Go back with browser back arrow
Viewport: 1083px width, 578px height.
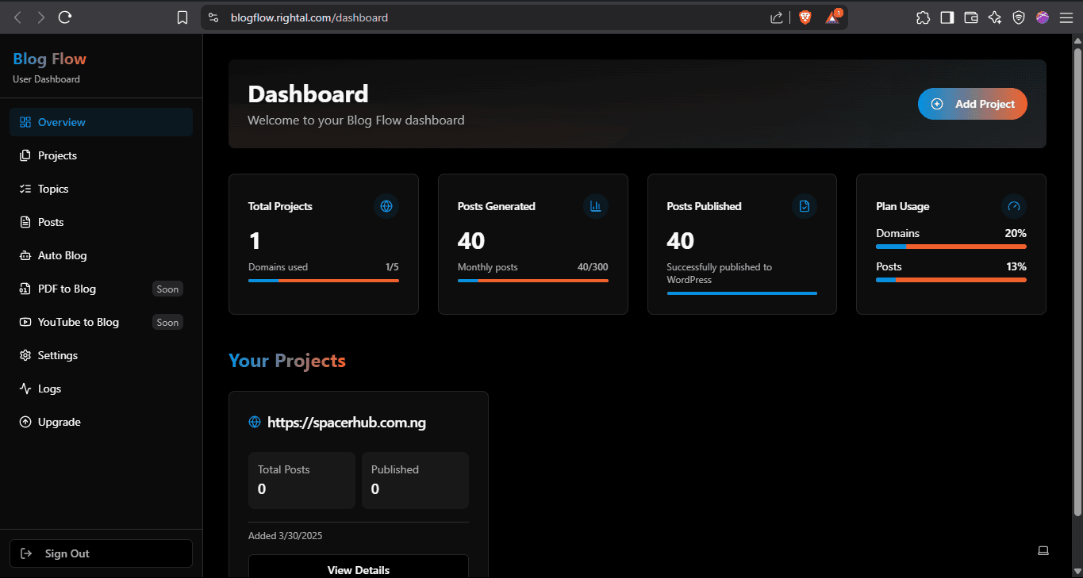17,17
